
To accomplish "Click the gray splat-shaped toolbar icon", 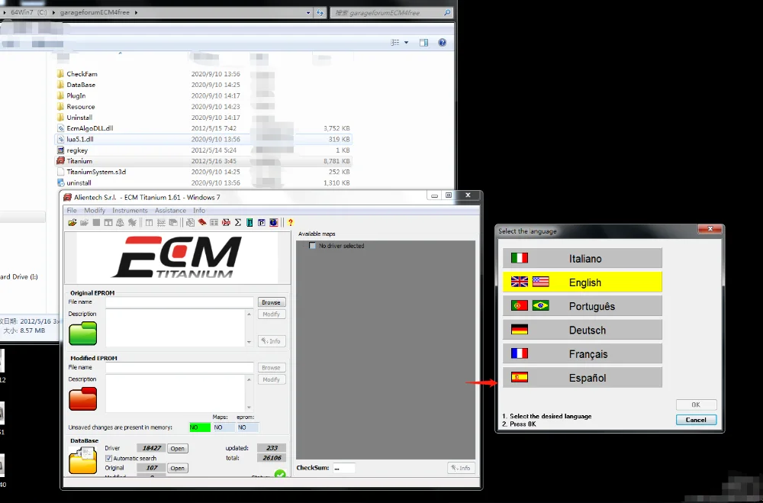I will [x=132, y=223].
